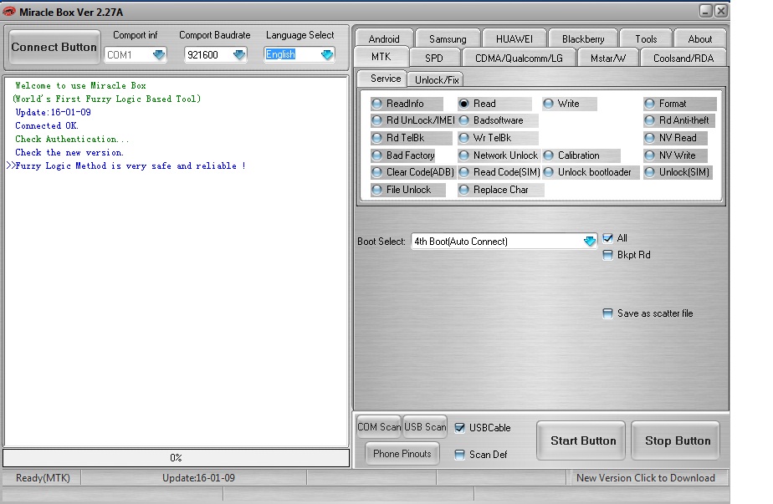The height and width of the screenshot is (504, 773).
Task: Click the Update:16-01-09 status bar entry
Action: tap(198, 478)
